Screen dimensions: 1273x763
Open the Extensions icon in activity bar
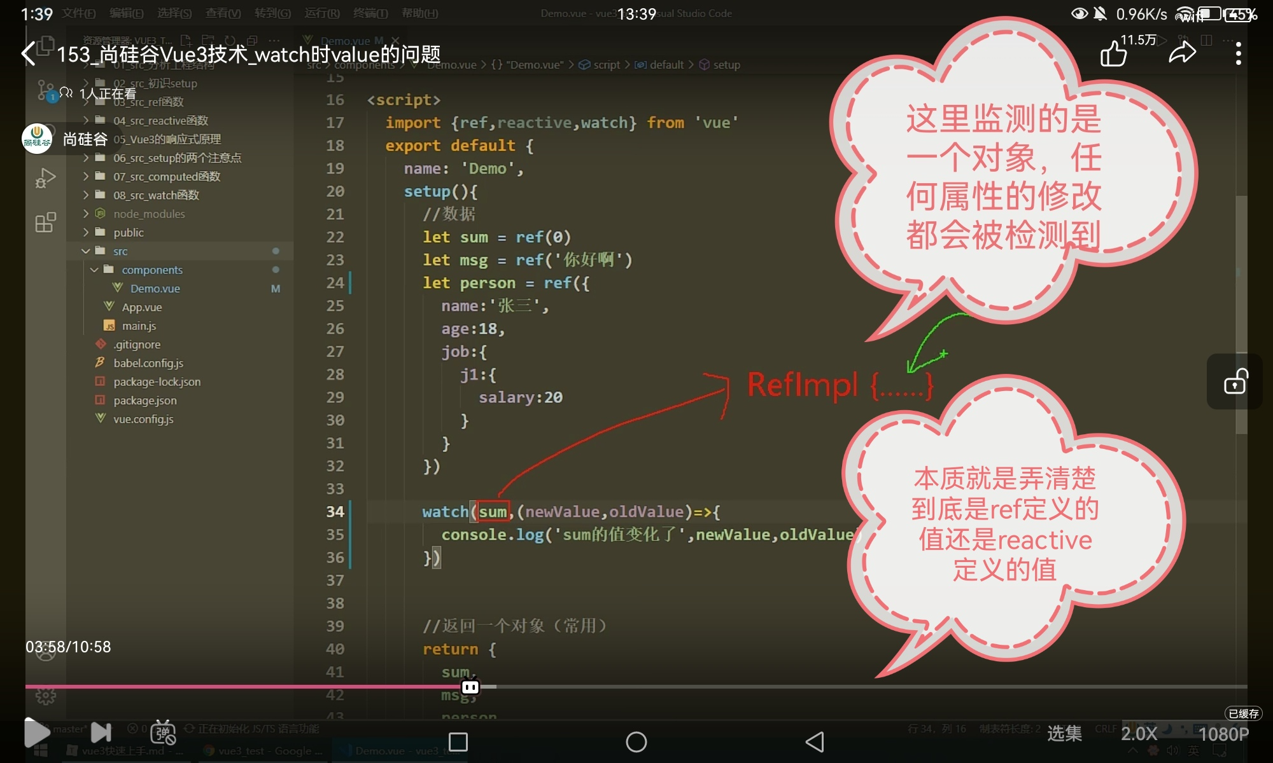(x=45, y=223)
